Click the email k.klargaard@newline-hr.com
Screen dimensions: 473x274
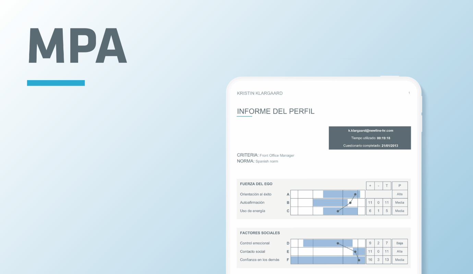[x=371, y=130]
